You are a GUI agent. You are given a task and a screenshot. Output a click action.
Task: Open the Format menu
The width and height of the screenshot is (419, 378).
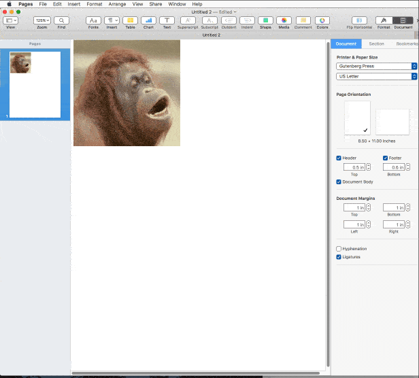click(x=95, y=4)
